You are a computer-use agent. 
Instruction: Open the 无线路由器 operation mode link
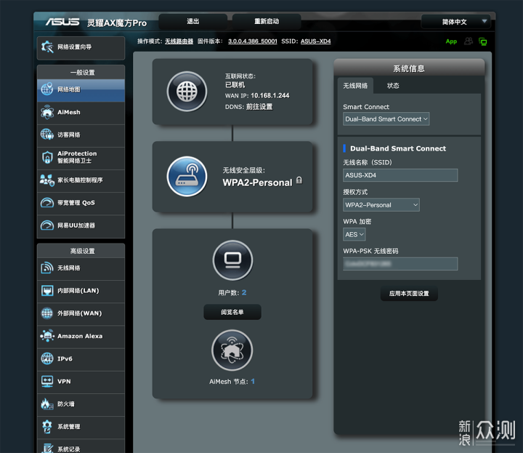[179, 41]
